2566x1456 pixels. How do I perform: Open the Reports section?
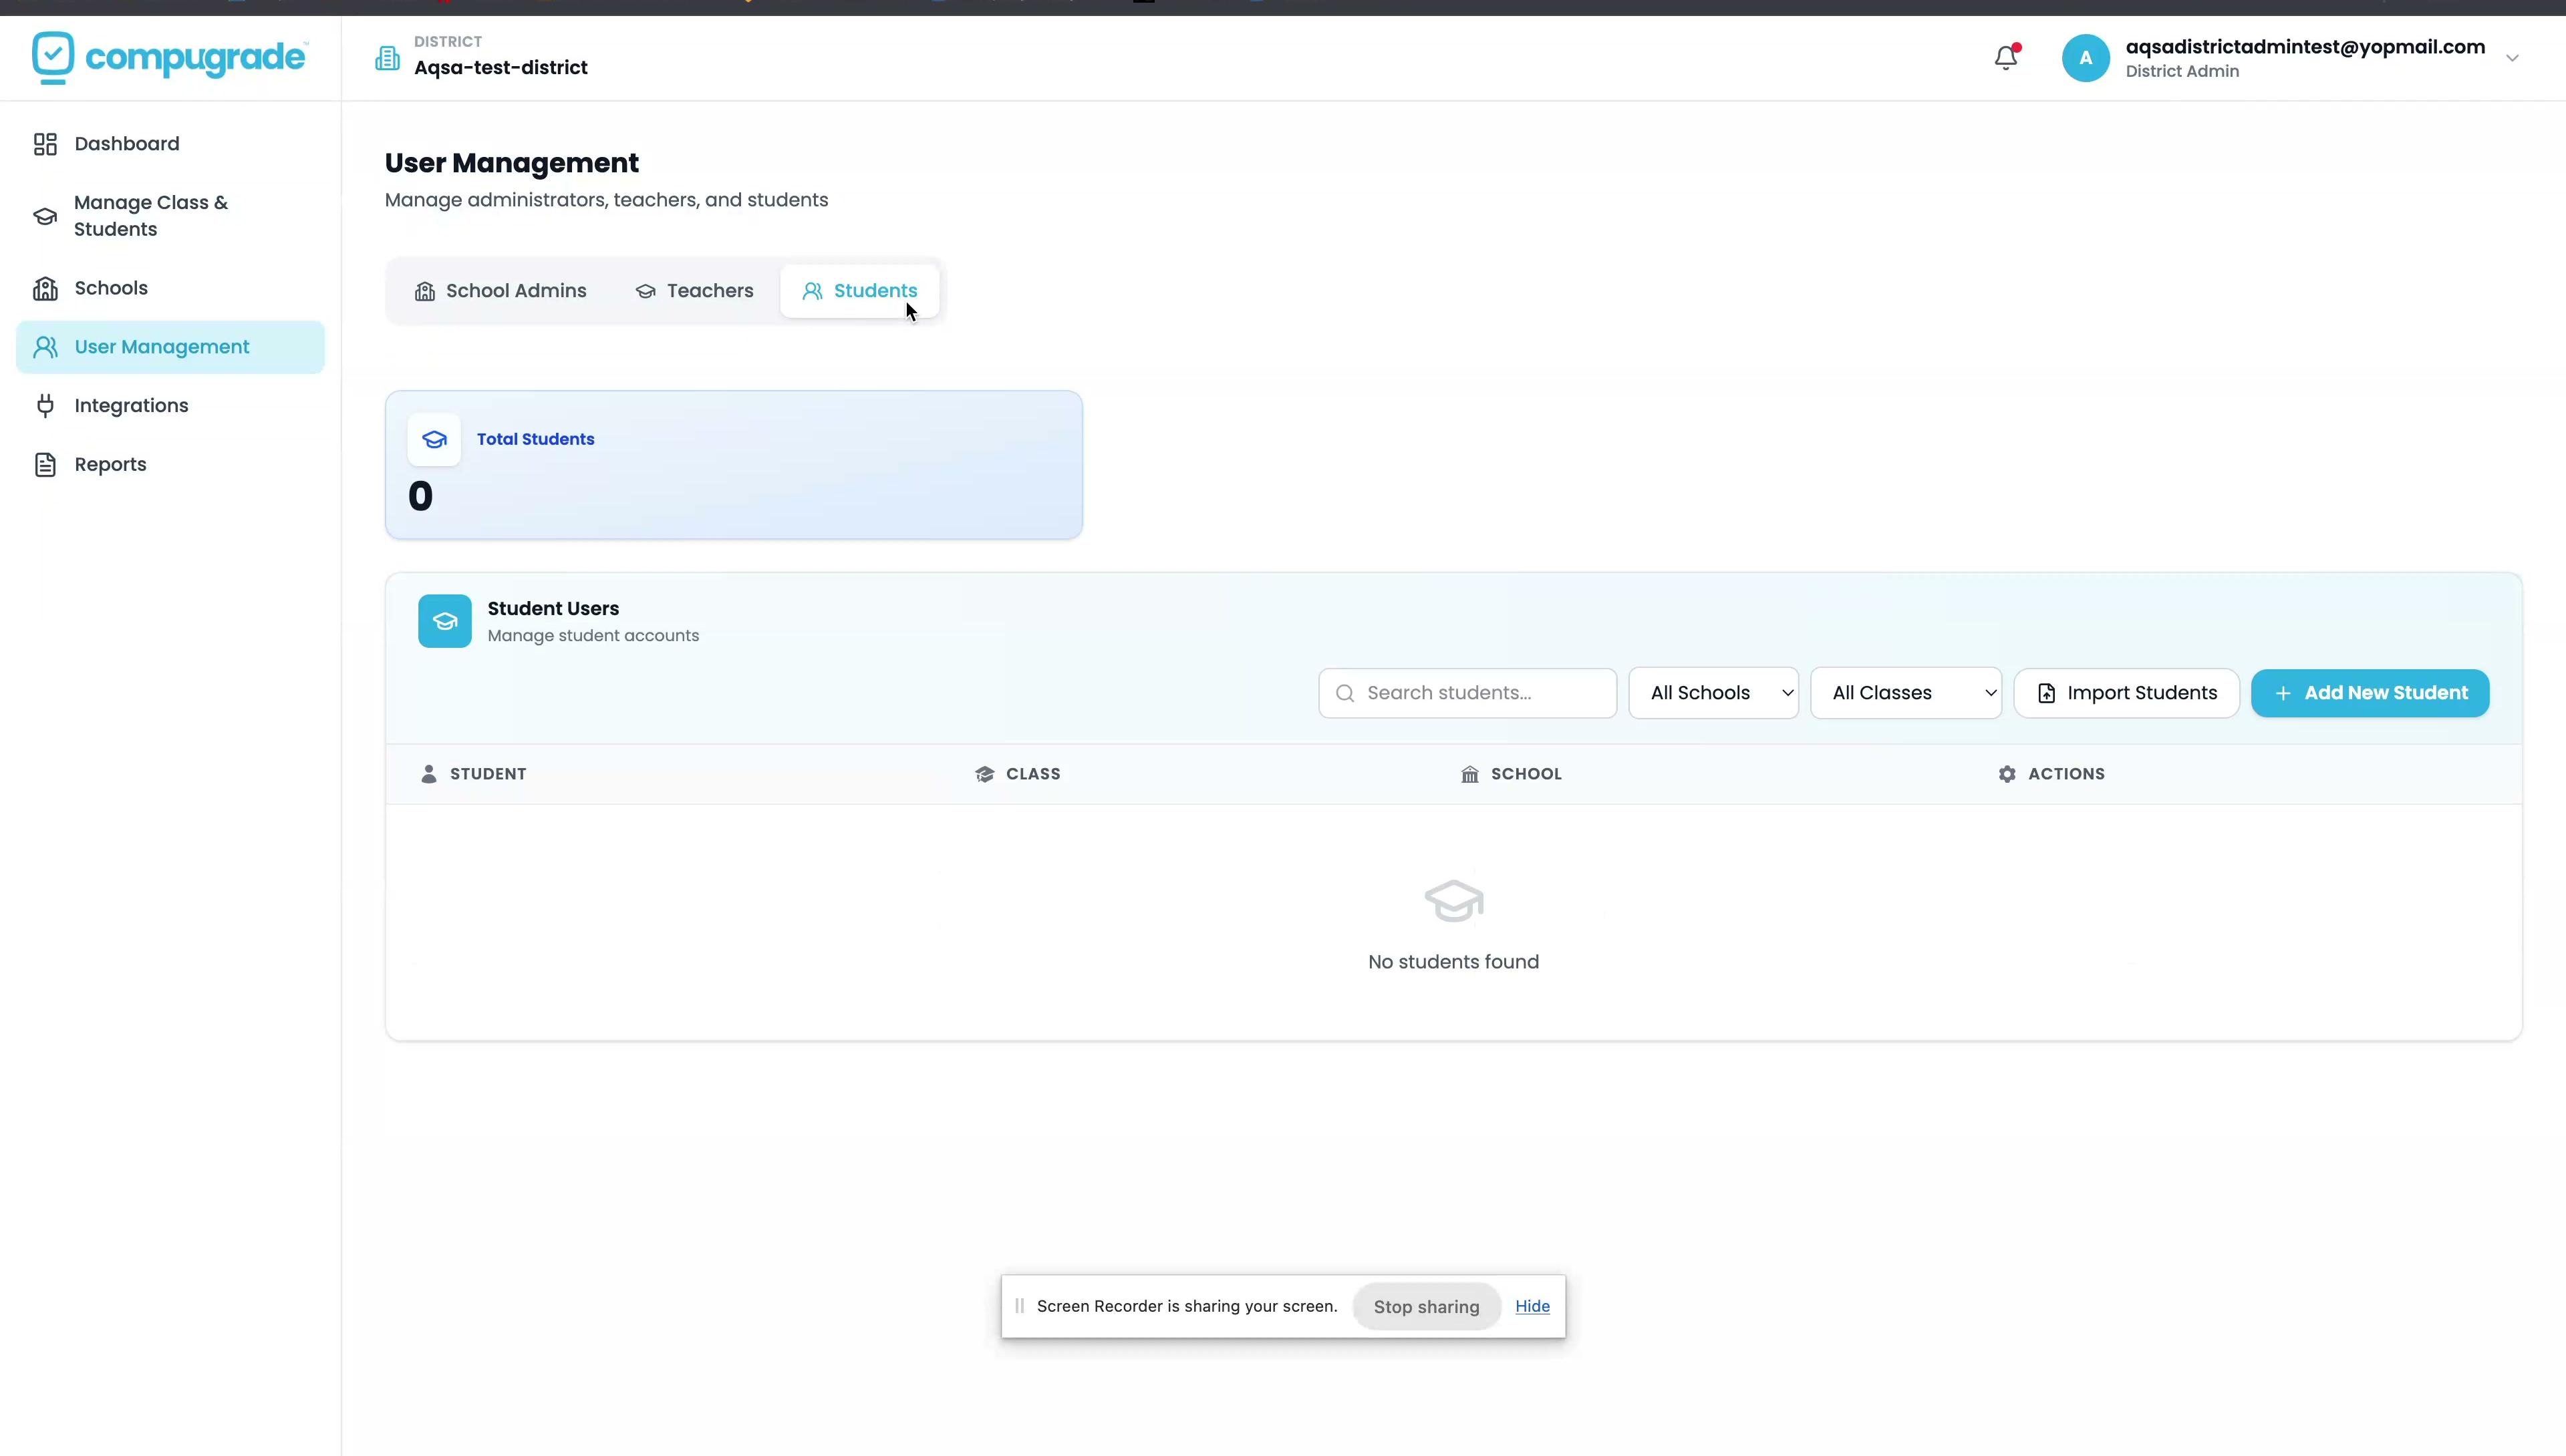(170, 465)
